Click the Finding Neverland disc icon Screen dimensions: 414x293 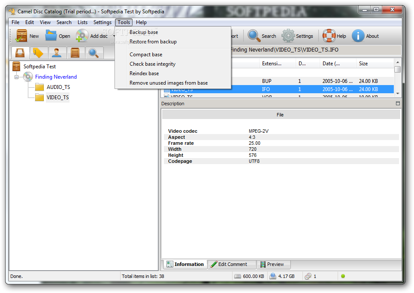coord(28,77)
